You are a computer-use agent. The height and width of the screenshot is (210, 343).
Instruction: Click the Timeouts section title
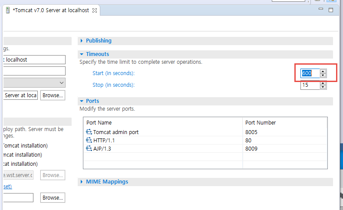(x=97, y=54)
